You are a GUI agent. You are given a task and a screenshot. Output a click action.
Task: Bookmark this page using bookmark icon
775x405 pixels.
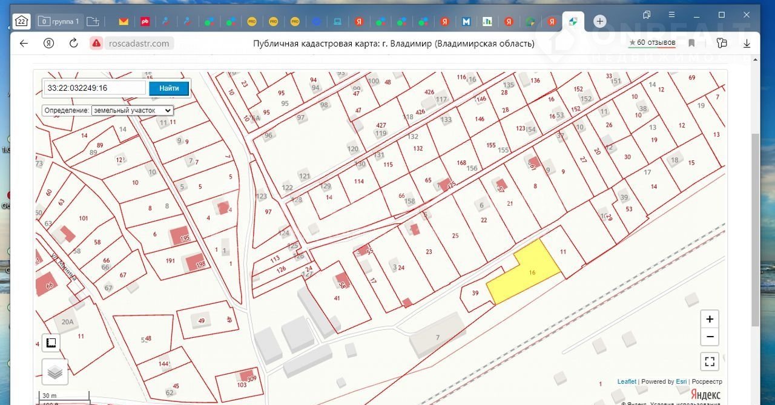(691, 43)
